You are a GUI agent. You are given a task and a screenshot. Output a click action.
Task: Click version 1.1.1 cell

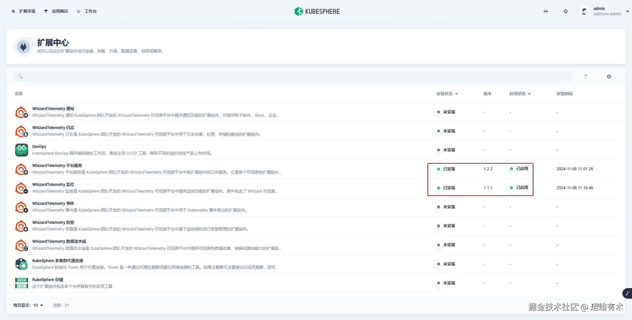click(x=488, y=188)
